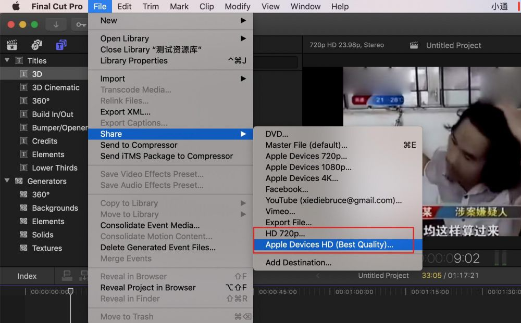Viewport: 521px width, 323px height.
Task: Select Apple Devices 4K... destination
Action: coord(338,178)
